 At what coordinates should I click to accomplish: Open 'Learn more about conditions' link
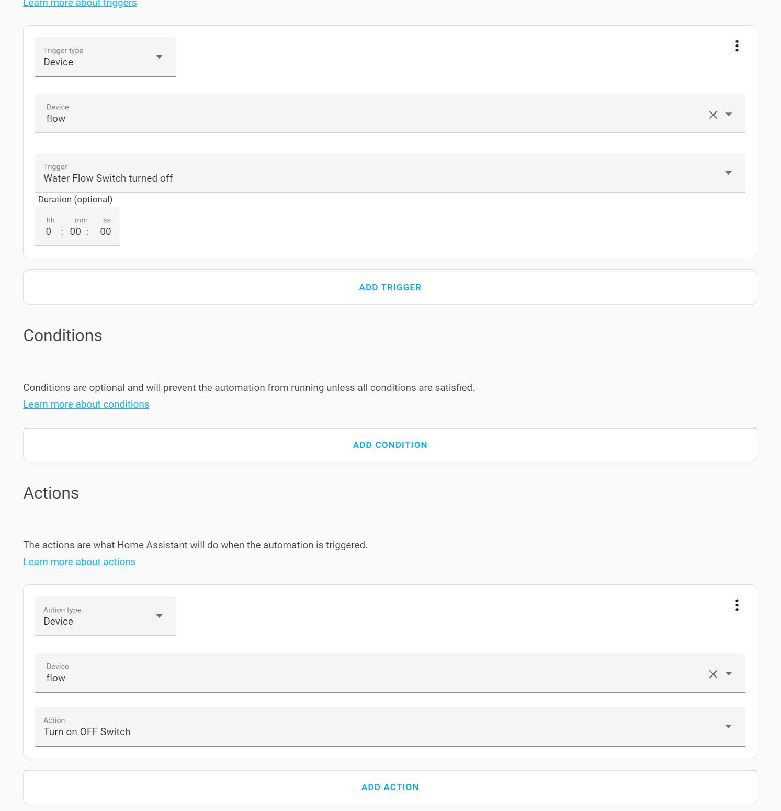(x=86, y=404)
